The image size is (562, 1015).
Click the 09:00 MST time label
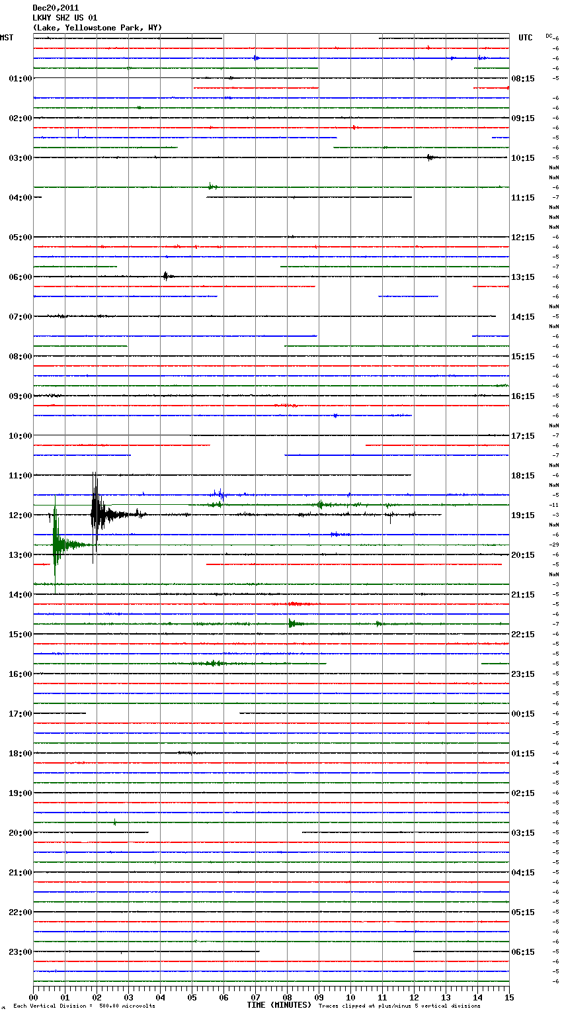pyautogui.click(x=20, y=396)
